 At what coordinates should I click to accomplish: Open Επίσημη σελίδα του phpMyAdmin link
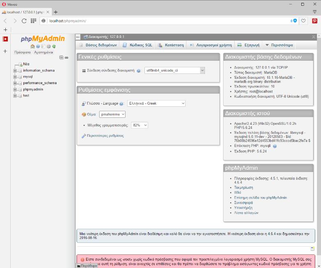click(x=261, y=197)
